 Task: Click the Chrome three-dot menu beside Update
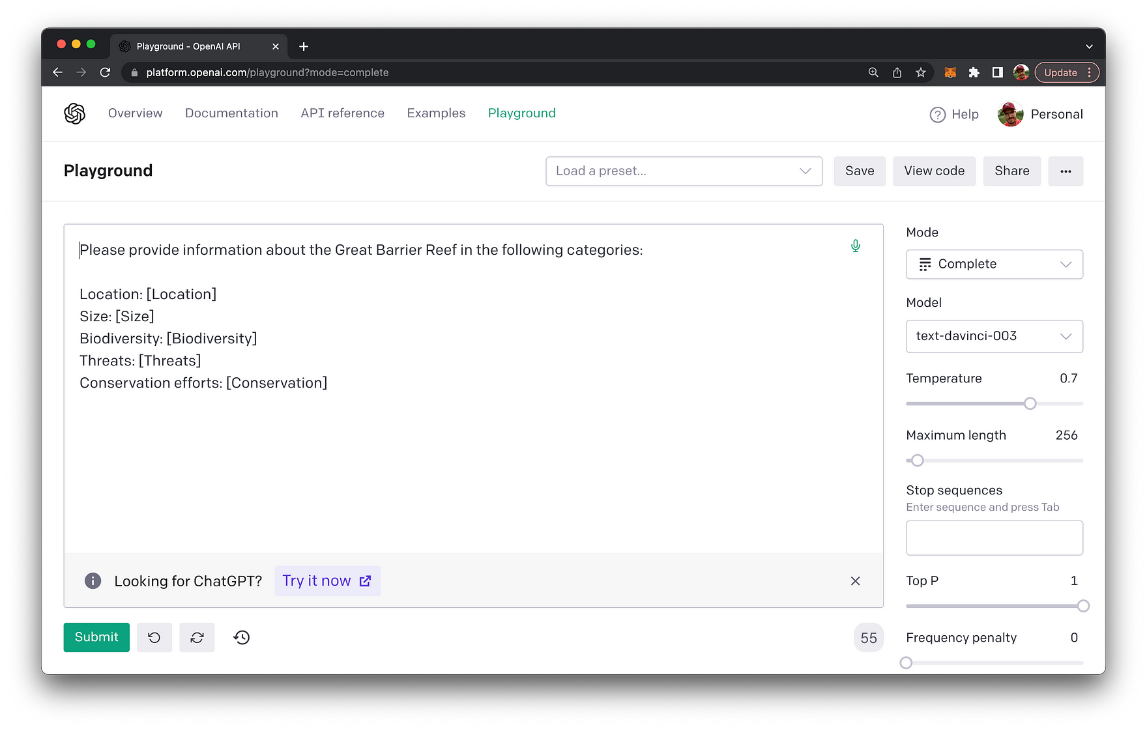point(1089,72)
